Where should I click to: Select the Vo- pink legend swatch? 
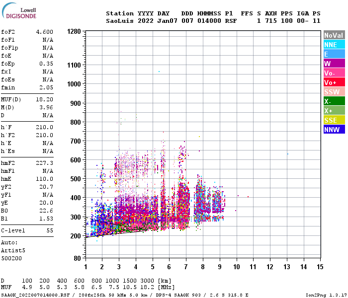coord(334,73)
